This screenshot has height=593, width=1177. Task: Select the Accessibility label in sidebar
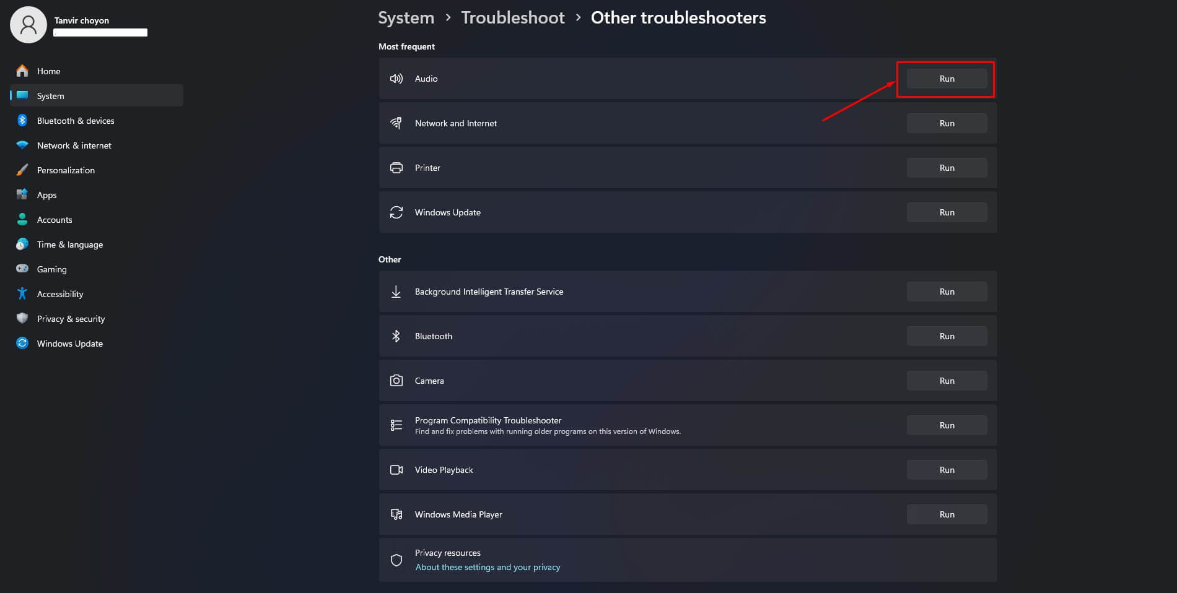pos(60,294)
